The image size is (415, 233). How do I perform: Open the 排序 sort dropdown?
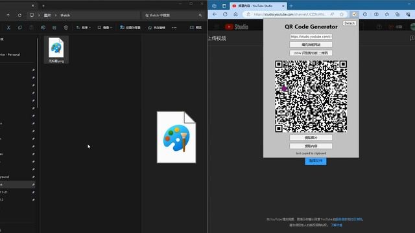pos(84,27)
